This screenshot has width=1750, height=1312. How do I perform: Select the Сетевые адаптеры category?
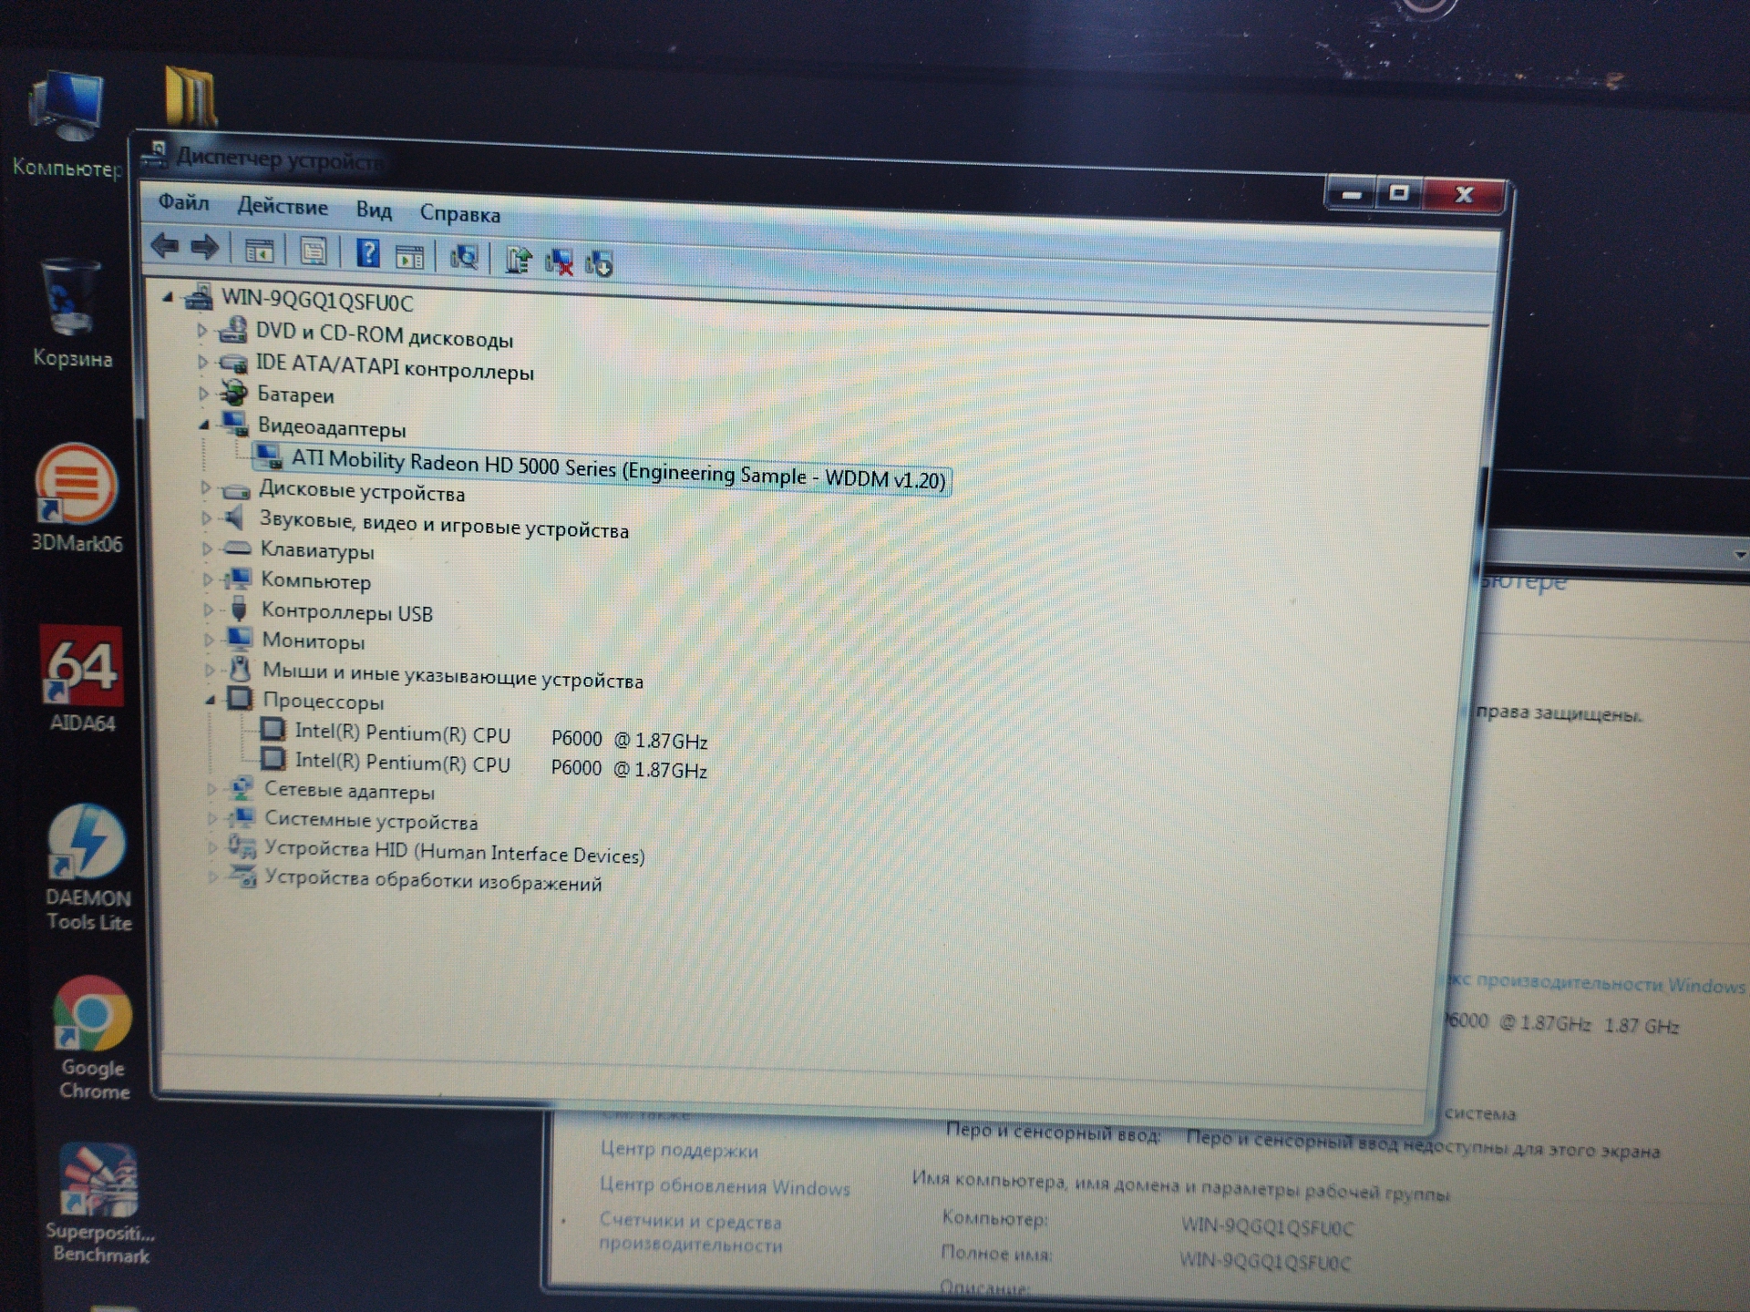[x=349, y=791]
